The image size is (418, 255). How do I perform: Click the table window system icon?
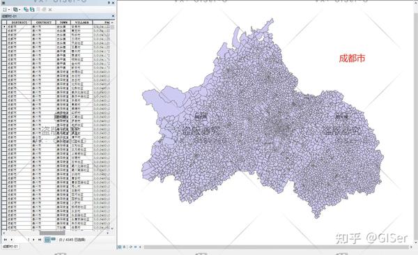(x=3, y=3)
